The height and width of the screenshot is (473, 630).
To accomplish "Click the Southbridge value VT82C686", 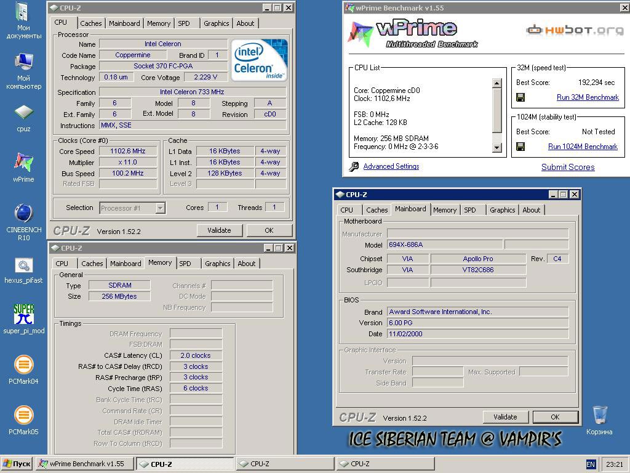I will (x=478, y=270).
